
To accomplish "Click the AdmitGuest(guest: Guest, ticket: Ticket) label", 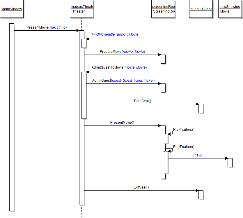I will pyautogui.click(x=123, y=81).
